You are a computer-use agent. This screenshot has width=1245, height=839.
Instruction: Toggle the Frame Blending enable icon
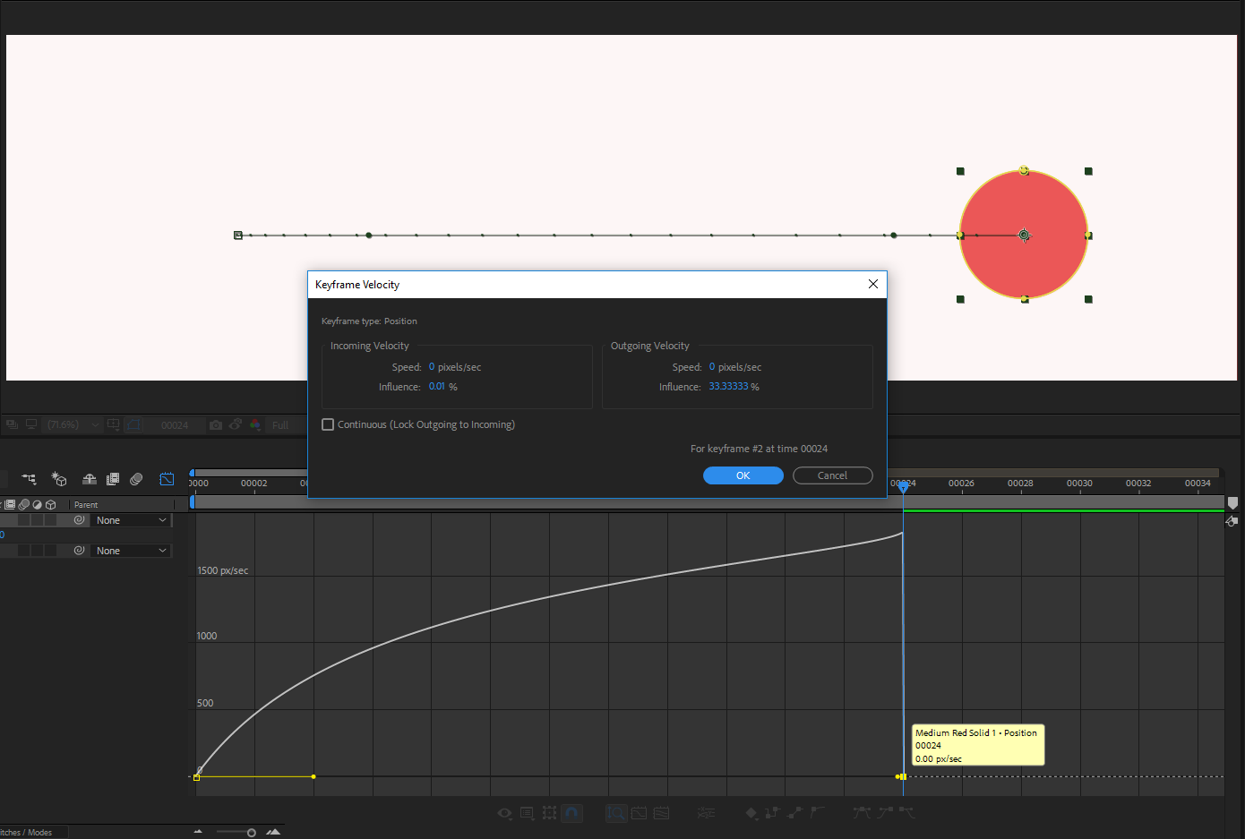113,479
